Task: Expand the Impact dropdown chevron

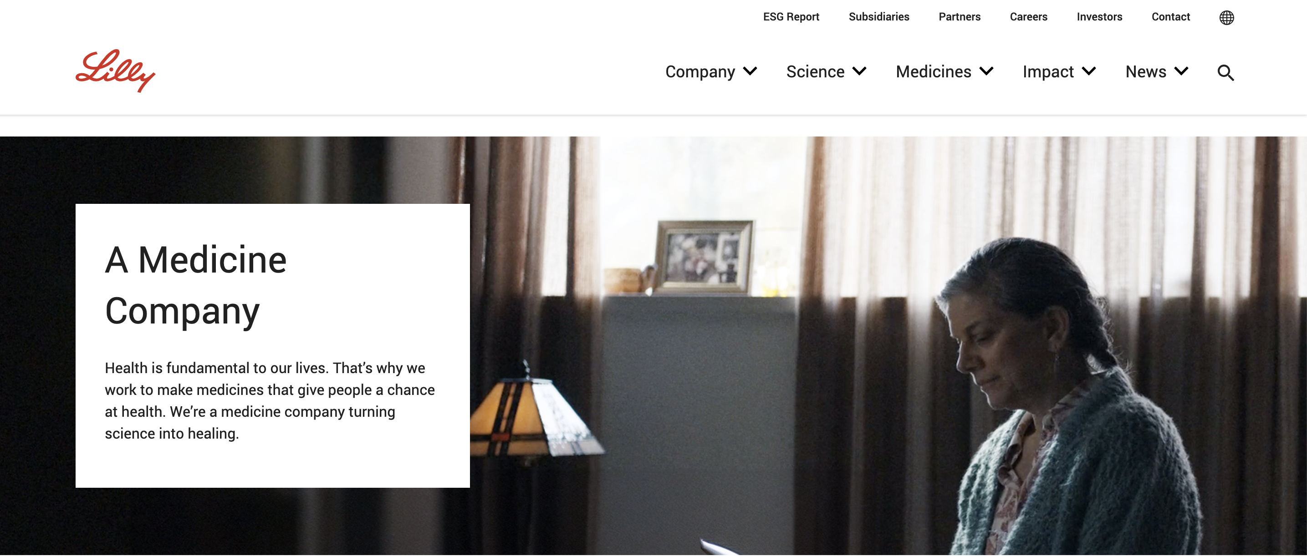Action: point(1088,71)
